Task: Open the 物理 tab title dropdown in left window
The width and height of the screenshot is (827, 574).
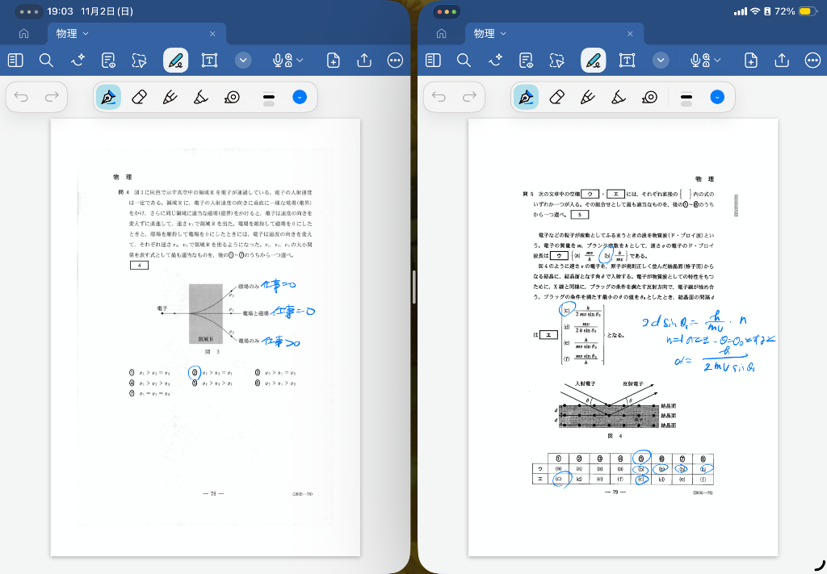Action: click(86, 34)
